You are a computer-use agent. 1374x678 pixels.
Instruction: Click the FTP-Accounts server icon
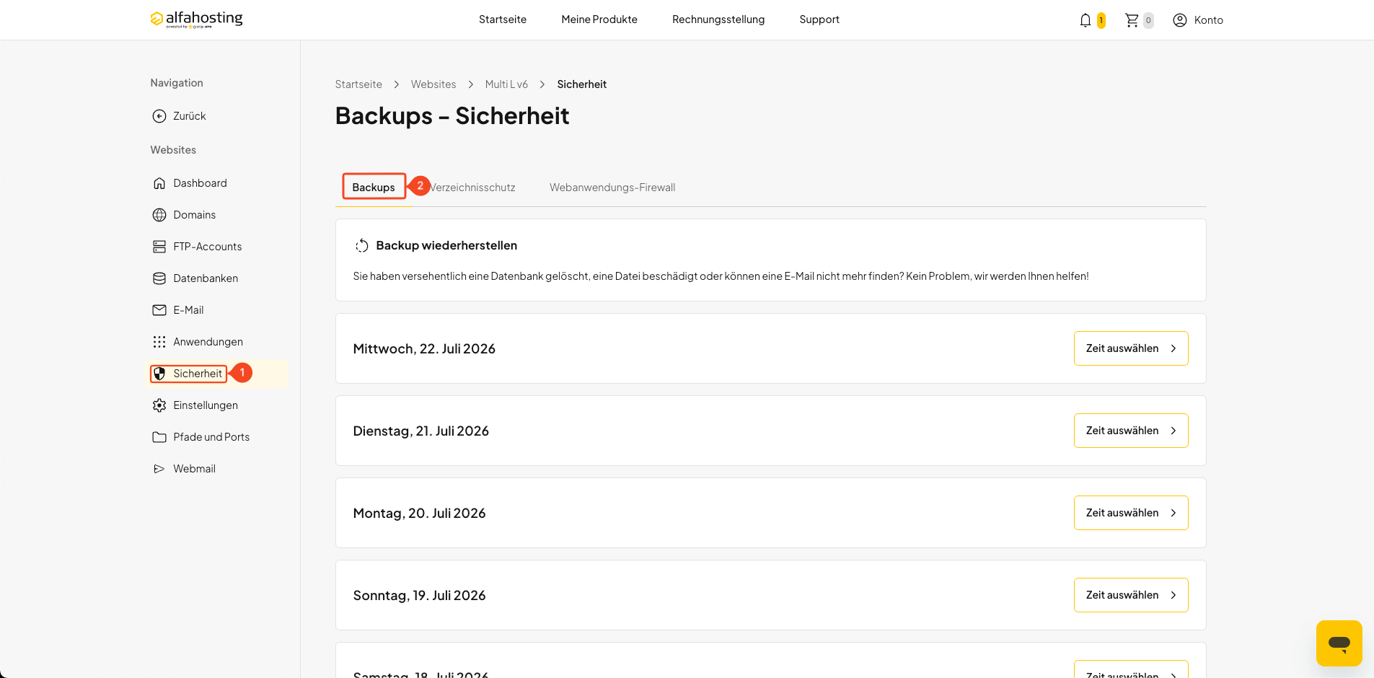(159, 247)
